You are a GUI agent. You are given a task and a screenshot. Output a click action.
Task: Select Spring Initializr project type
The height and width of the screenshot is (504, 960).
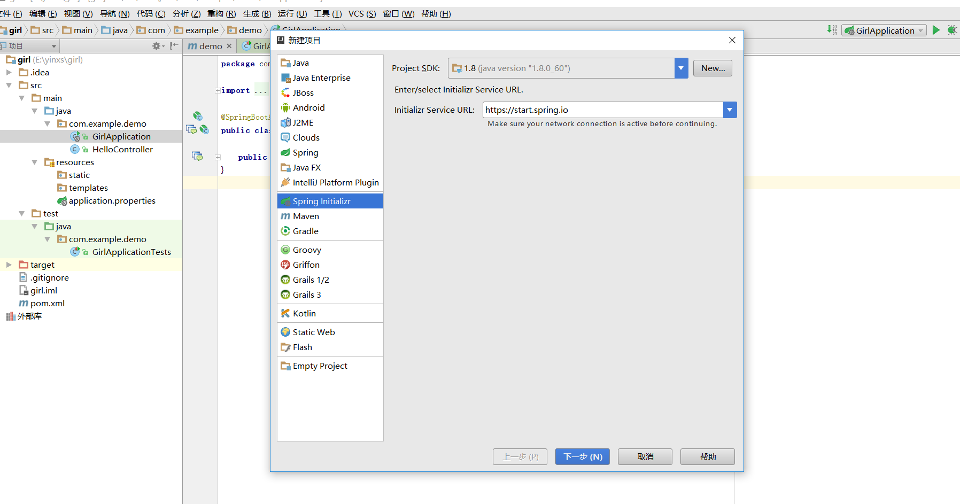point(330,201)
